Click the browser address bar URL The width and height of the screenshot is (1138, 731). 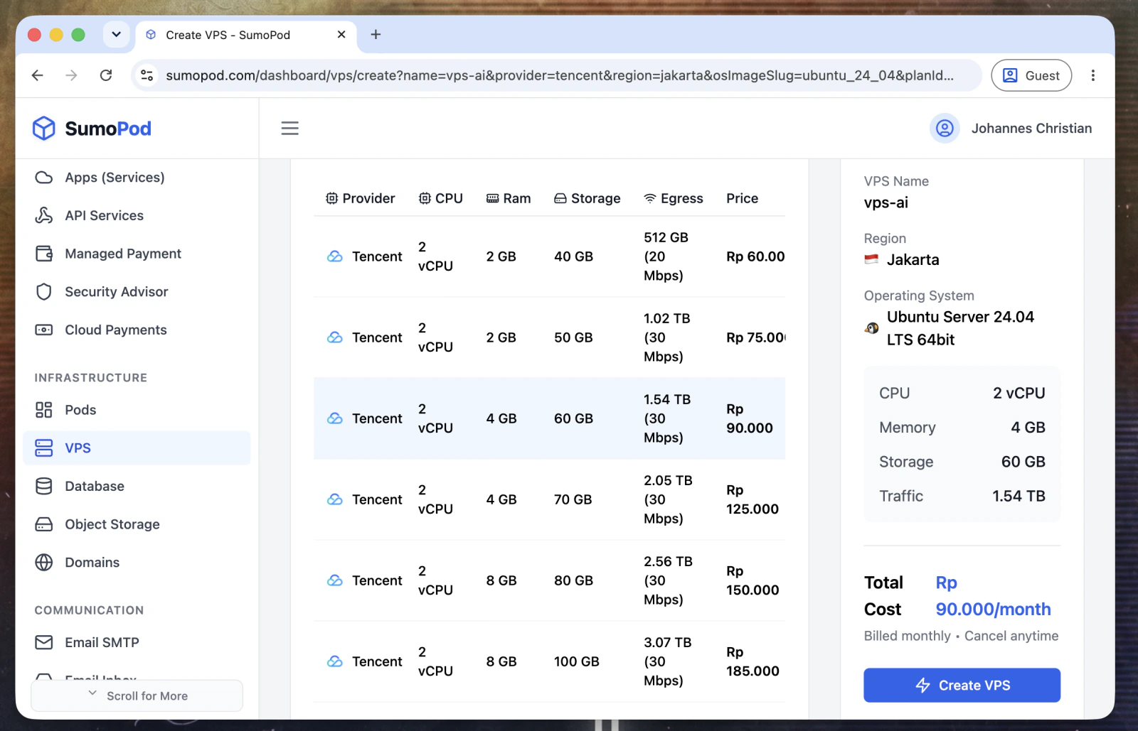coord(559,75)
